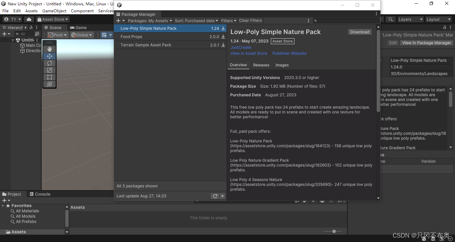Switch to the Game tab
Screen dimensions: 455x242
(x=78, y=28)
